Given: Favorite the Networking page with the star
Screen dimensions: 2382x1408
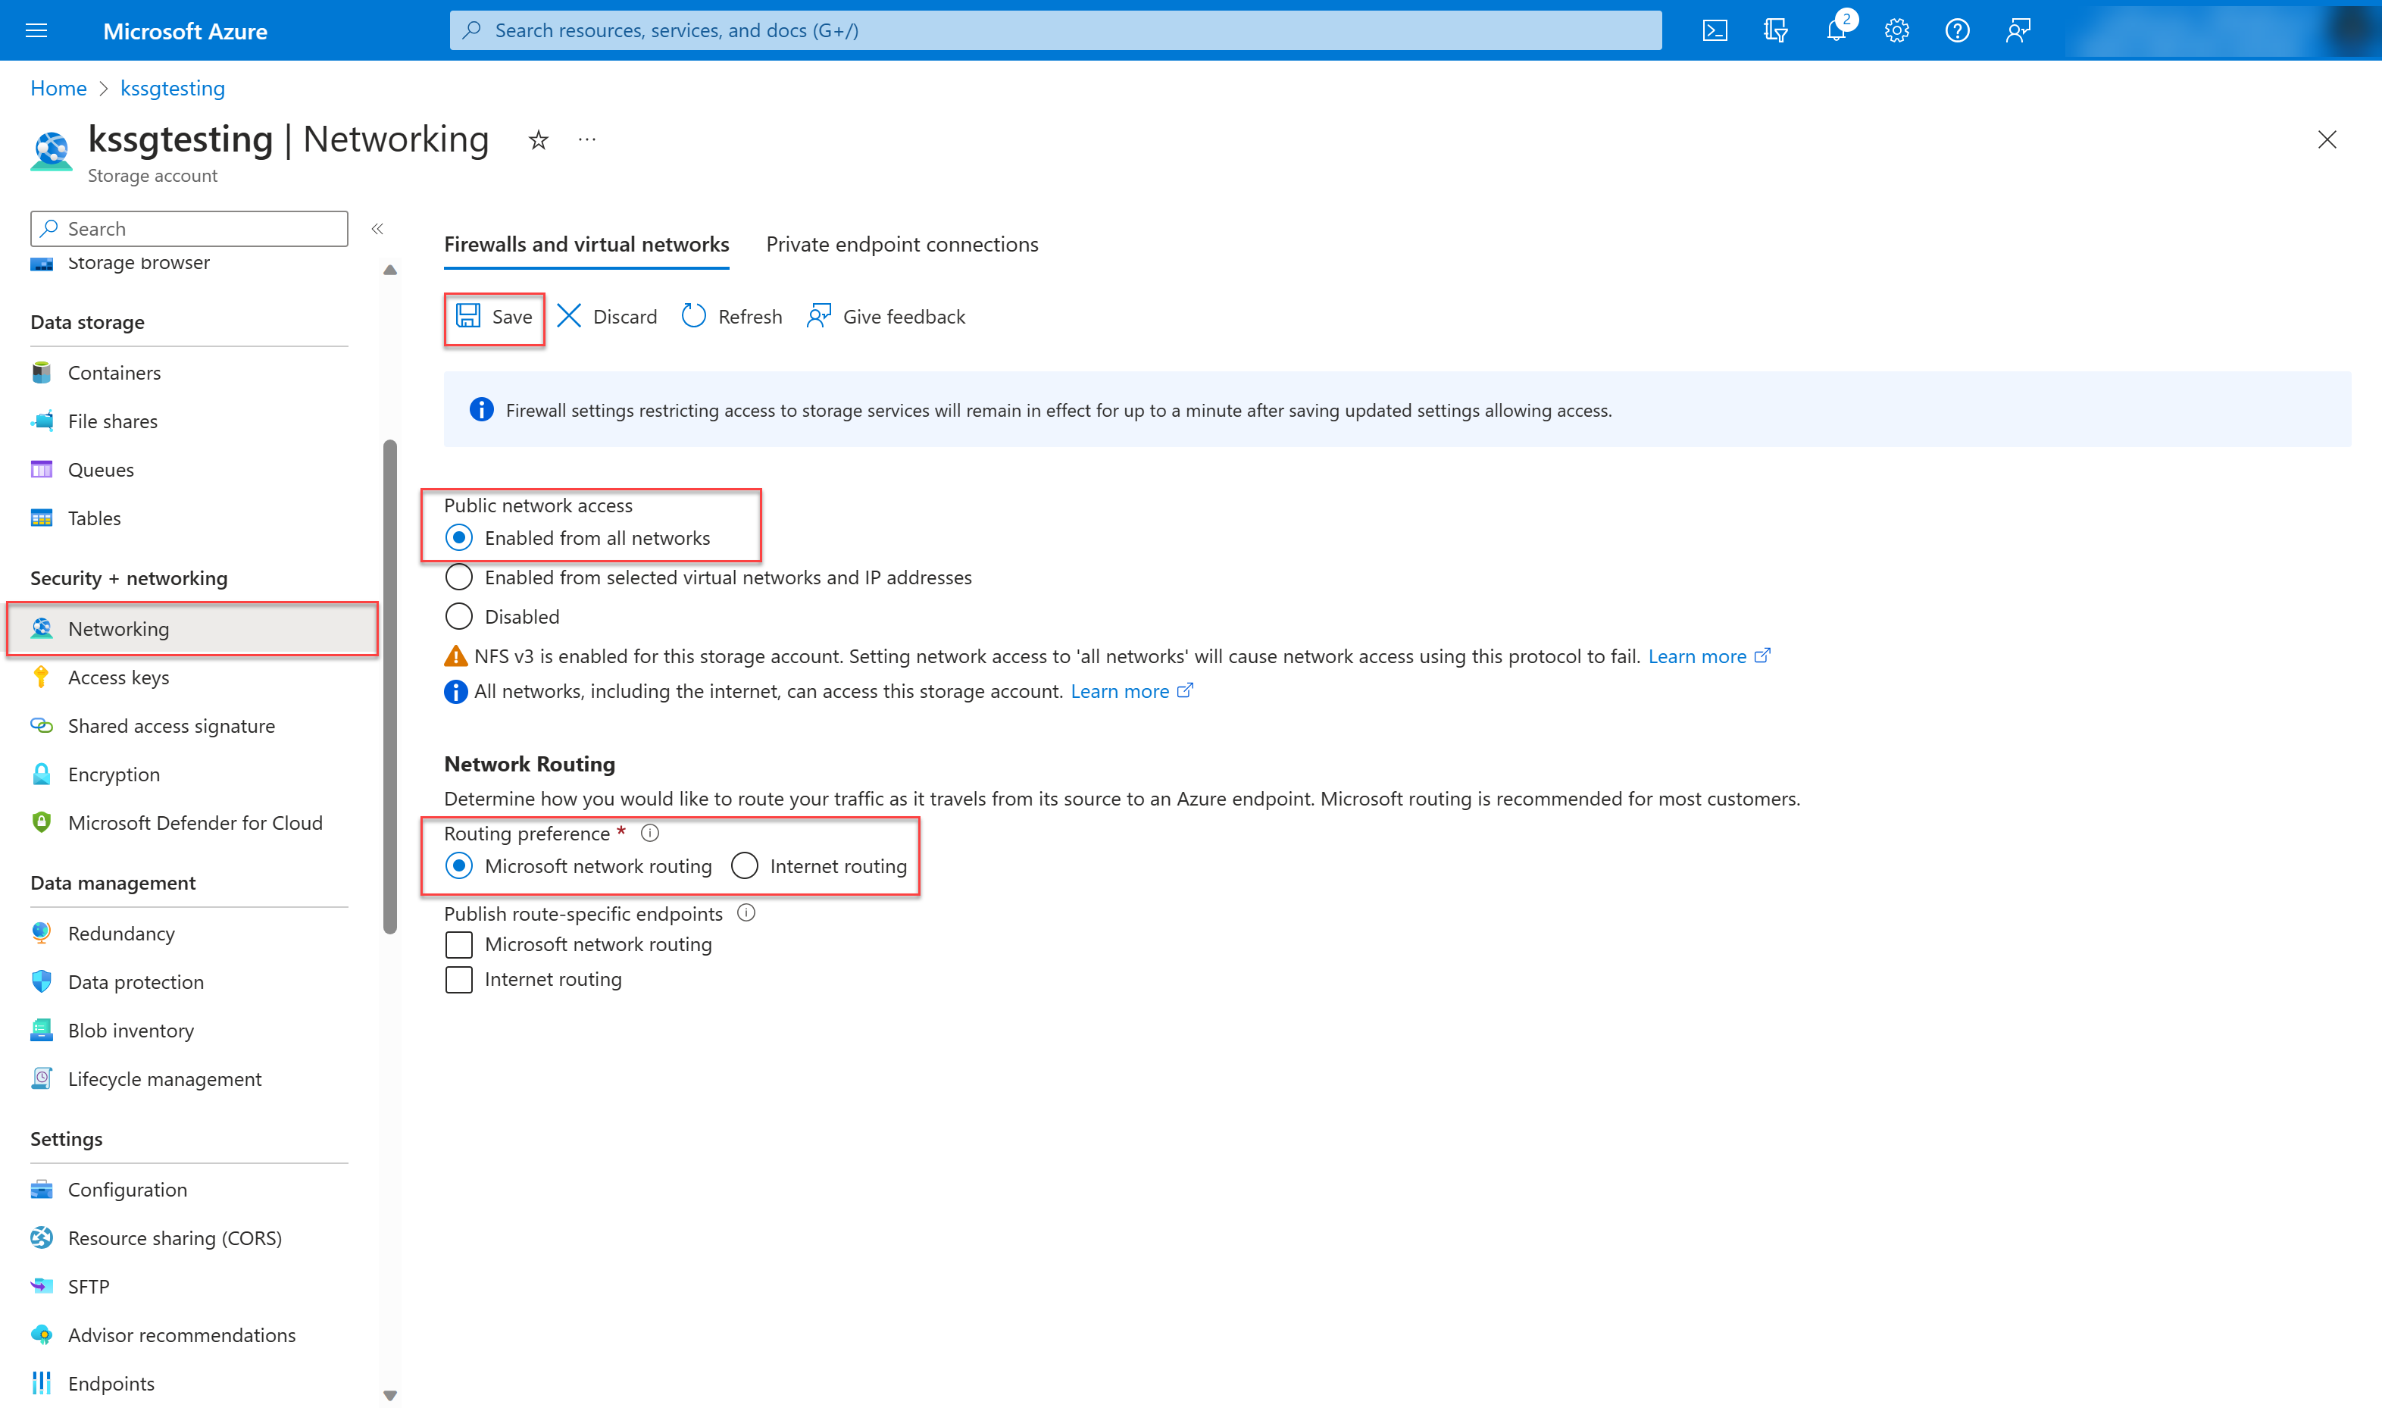Looking at the screenshot, I should [538, 139].
